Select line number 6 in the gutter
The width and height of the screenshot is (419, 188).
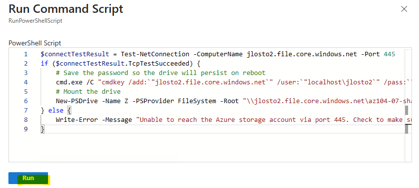pyautogui.click(x=26, y=101)
